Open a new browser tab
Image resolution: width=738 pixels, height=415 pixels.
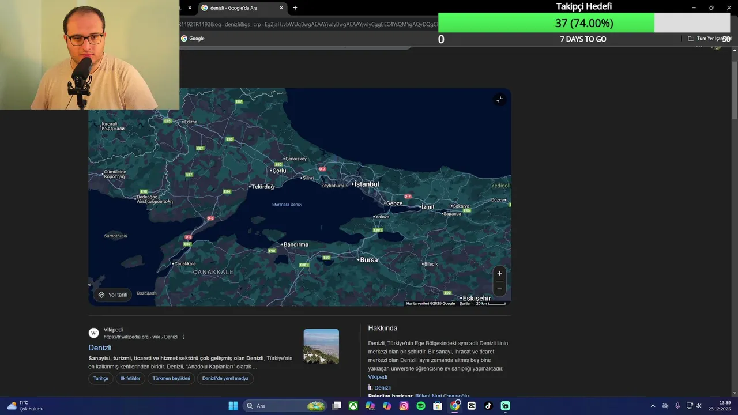pos(295,8)
